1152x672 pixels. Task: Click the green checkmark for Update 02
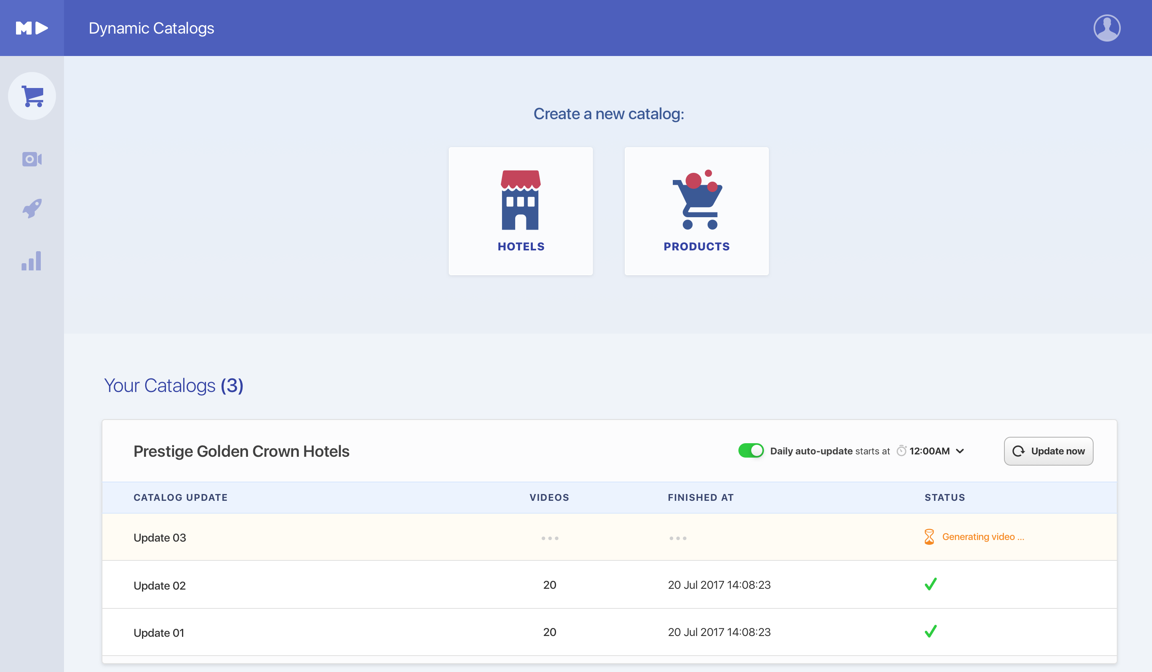point(931,584)
